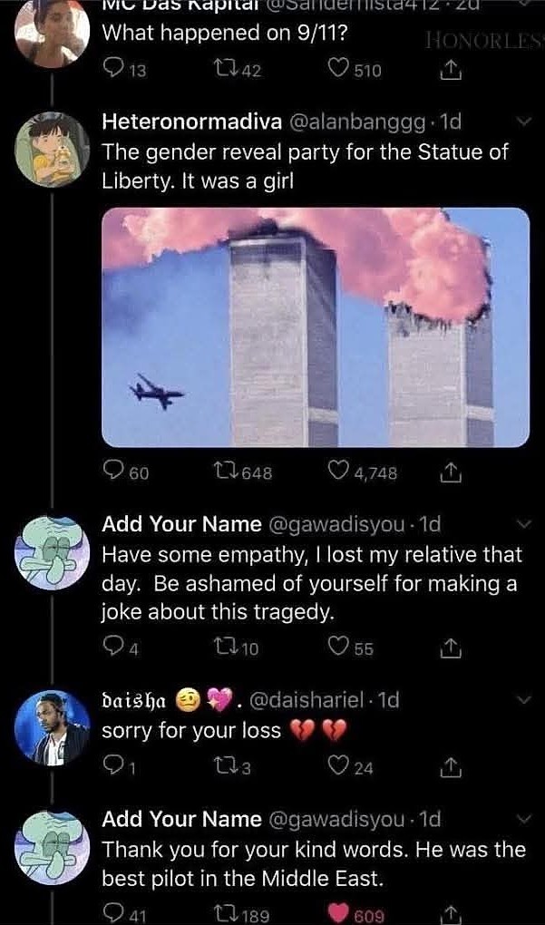This screenshot has height=925, width=545.
Task: Expand the menu chevron on "Have some empathy" tweet
Action: 523,524
